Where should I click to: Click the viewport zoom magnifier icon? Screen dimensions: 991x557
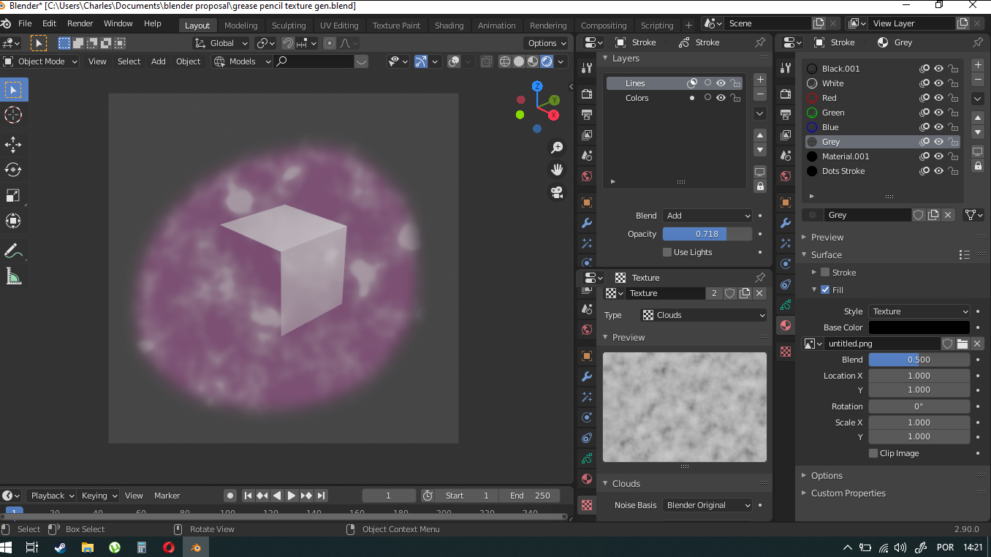click(557, 148)
